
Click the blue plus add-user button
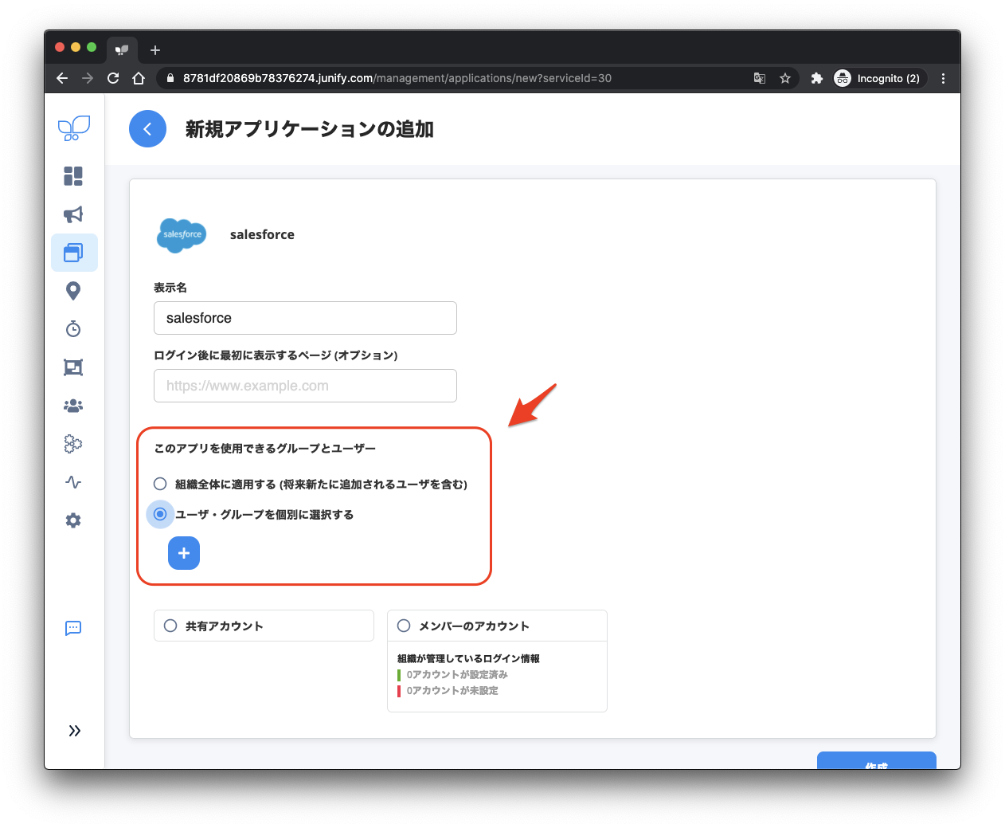(x=184, y=553)
